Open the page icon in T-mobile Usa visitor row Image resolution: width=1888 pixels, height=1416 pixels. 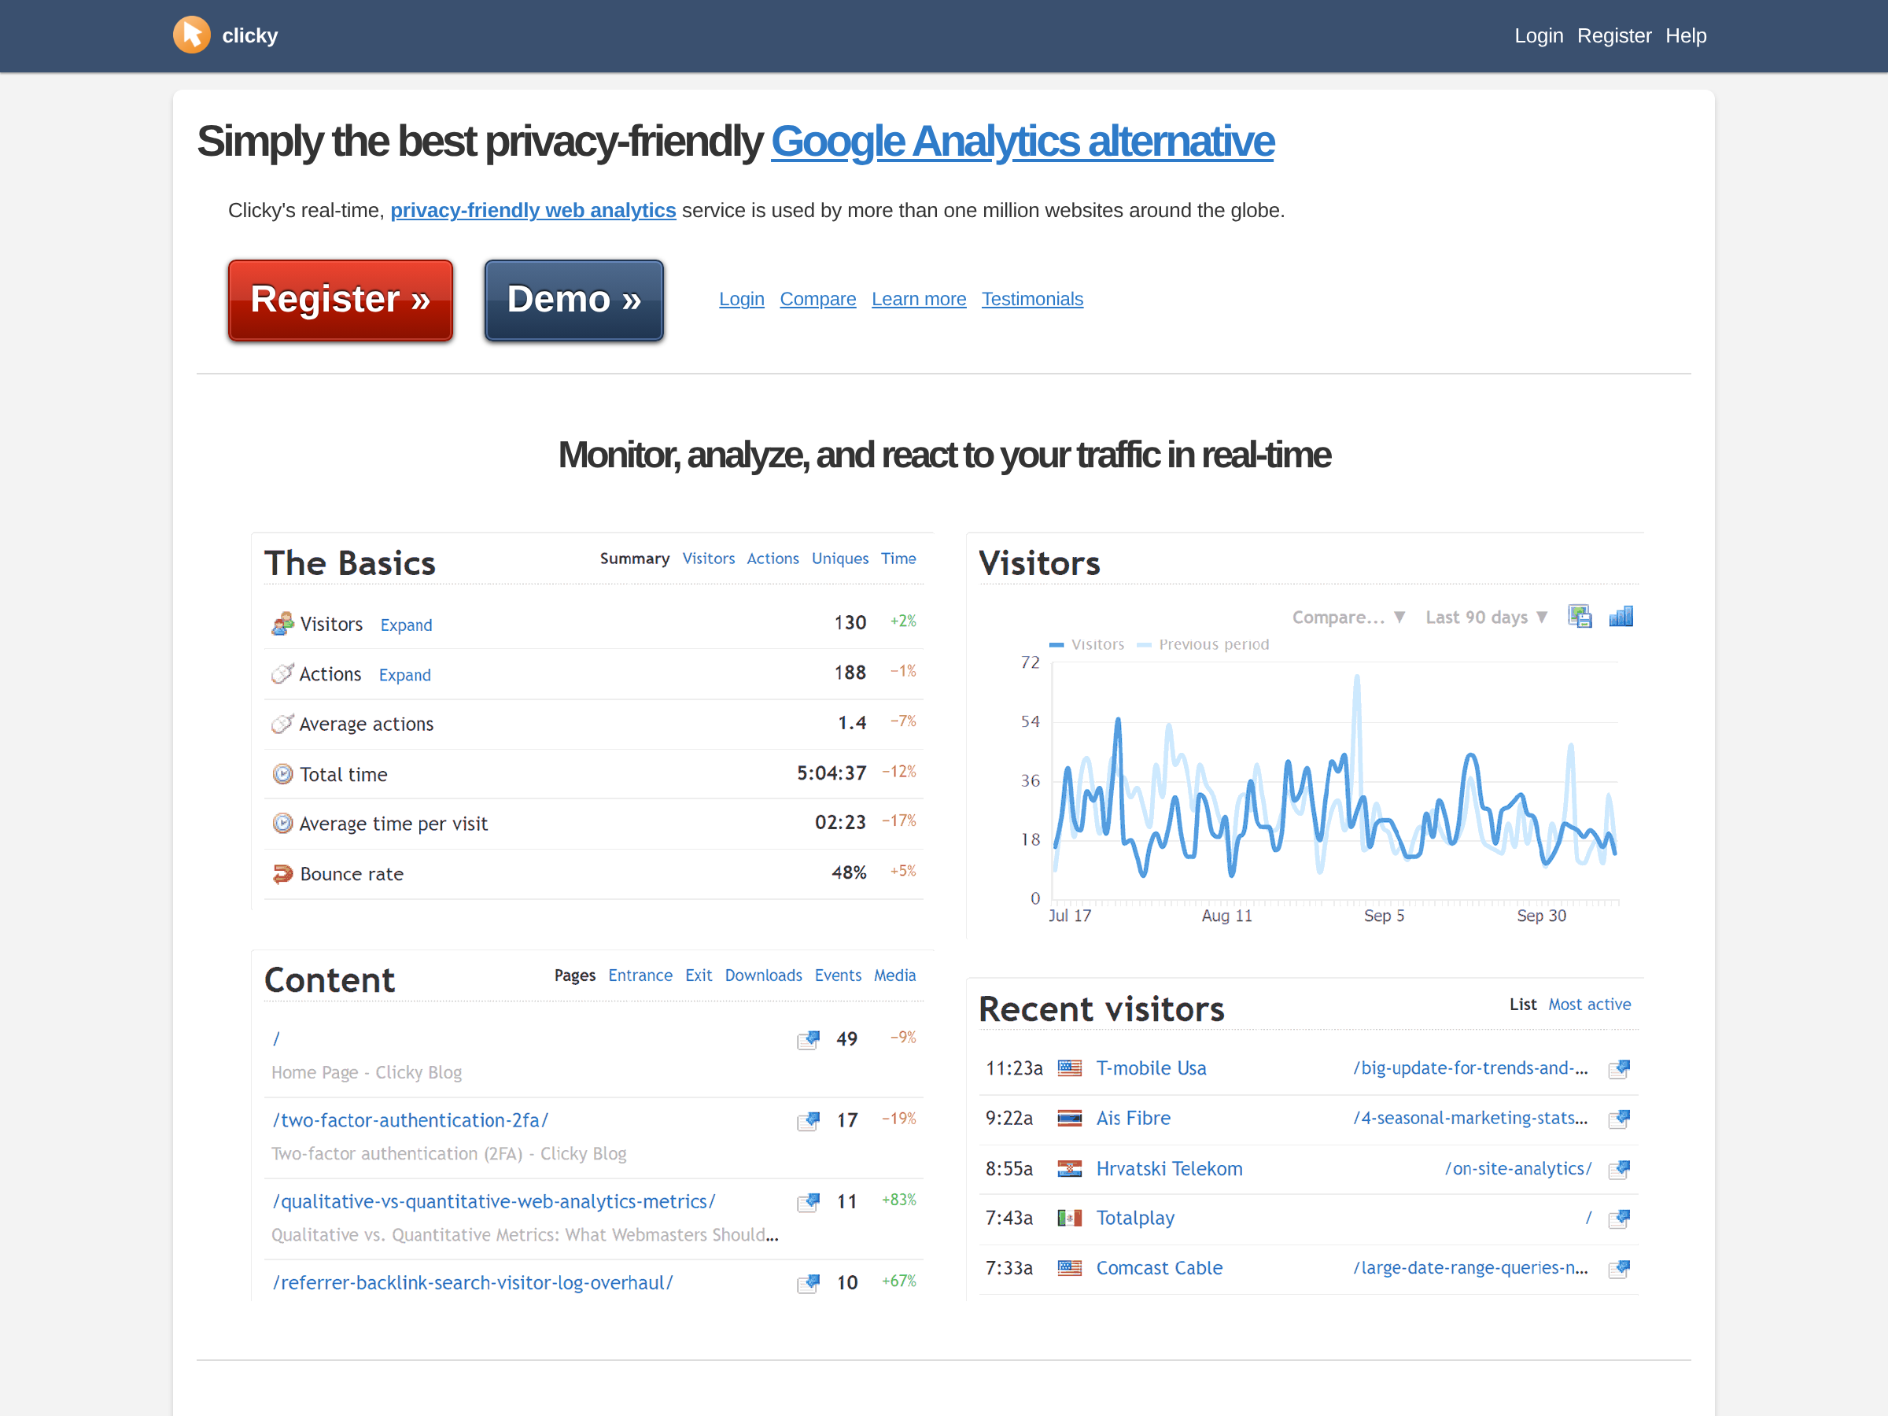click(x=1619, y=1068)
